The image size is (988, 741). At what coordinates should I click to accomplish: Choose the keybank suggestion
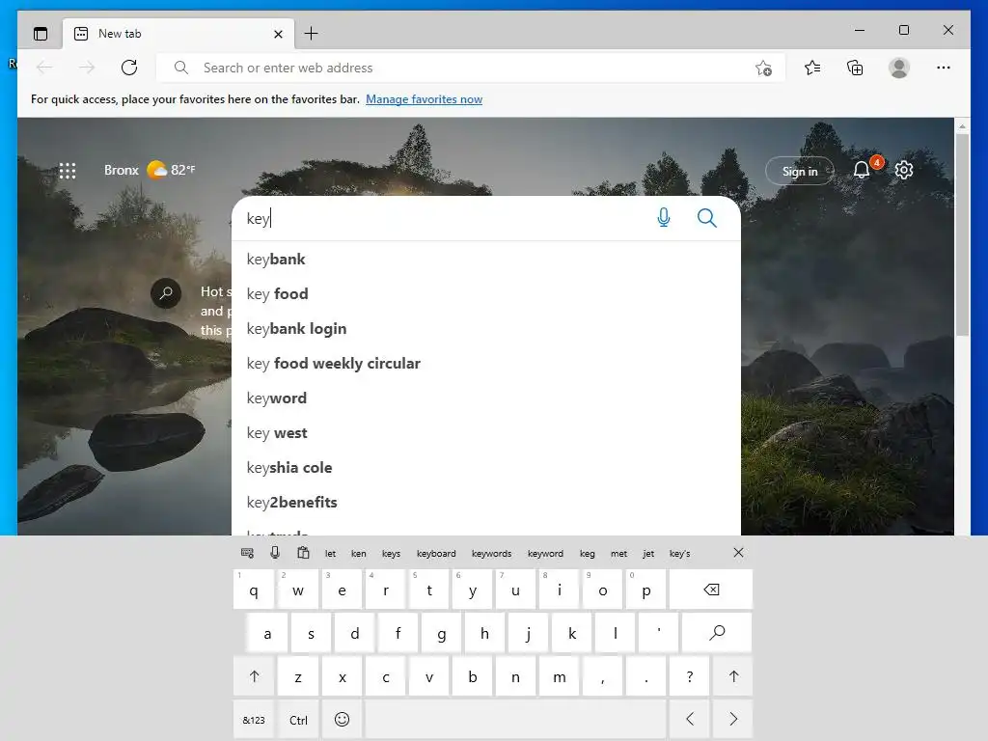[486, 259]
